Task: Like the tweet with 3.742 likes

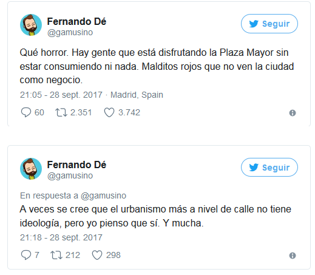Action: [x=109, y=112]
